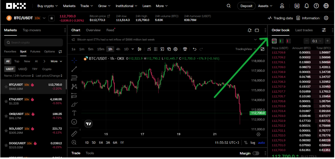This screenshot has width=335, height=159.
Task: Select buy-orders-only order book view
Action: coord(281,41)
